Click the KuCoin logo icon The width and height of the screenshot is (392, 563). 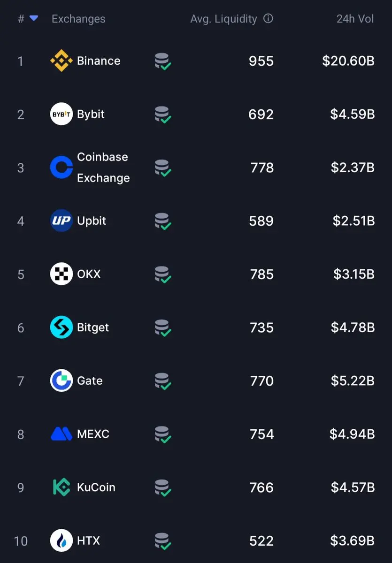pyautogui.click(x=61, y=487)
